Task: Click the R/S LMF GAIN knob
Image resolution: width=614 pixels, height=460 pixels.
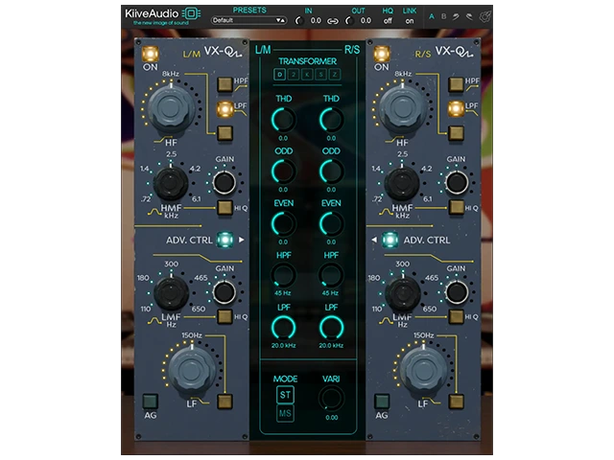Action: 457,292
